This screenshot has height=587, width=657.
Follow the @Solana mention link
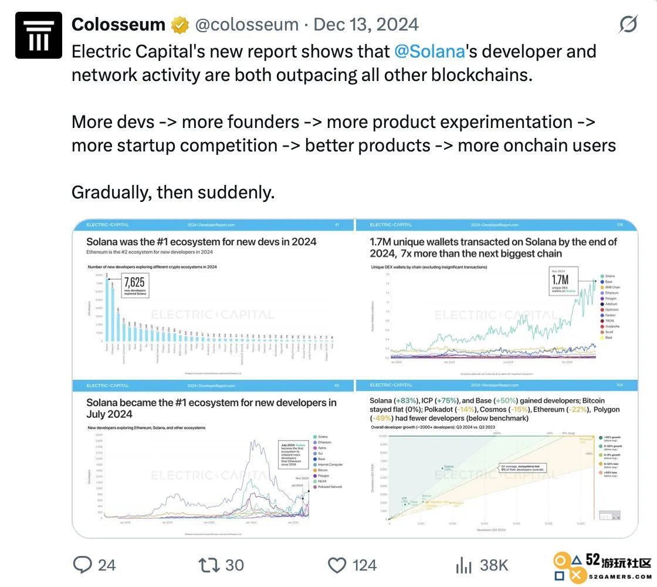point(429,52)
